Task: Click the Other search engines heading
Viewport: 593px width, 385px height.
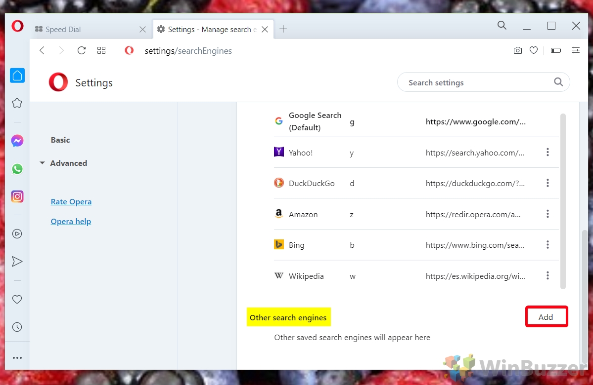Action: (x=288, y=318)
